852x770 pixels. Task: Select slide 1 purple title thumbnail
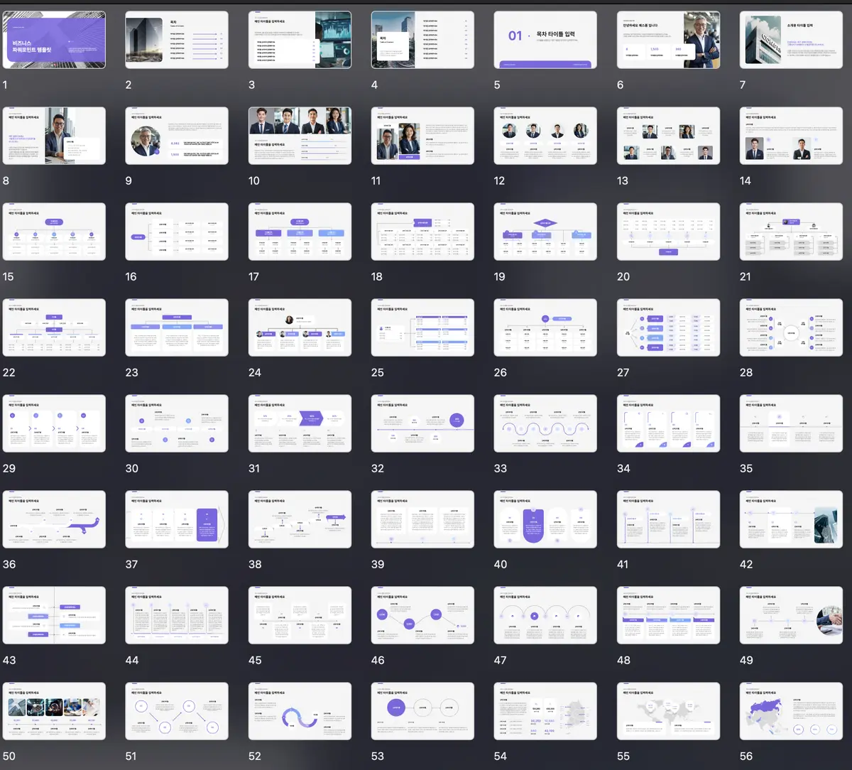click(x=54, y=40)
